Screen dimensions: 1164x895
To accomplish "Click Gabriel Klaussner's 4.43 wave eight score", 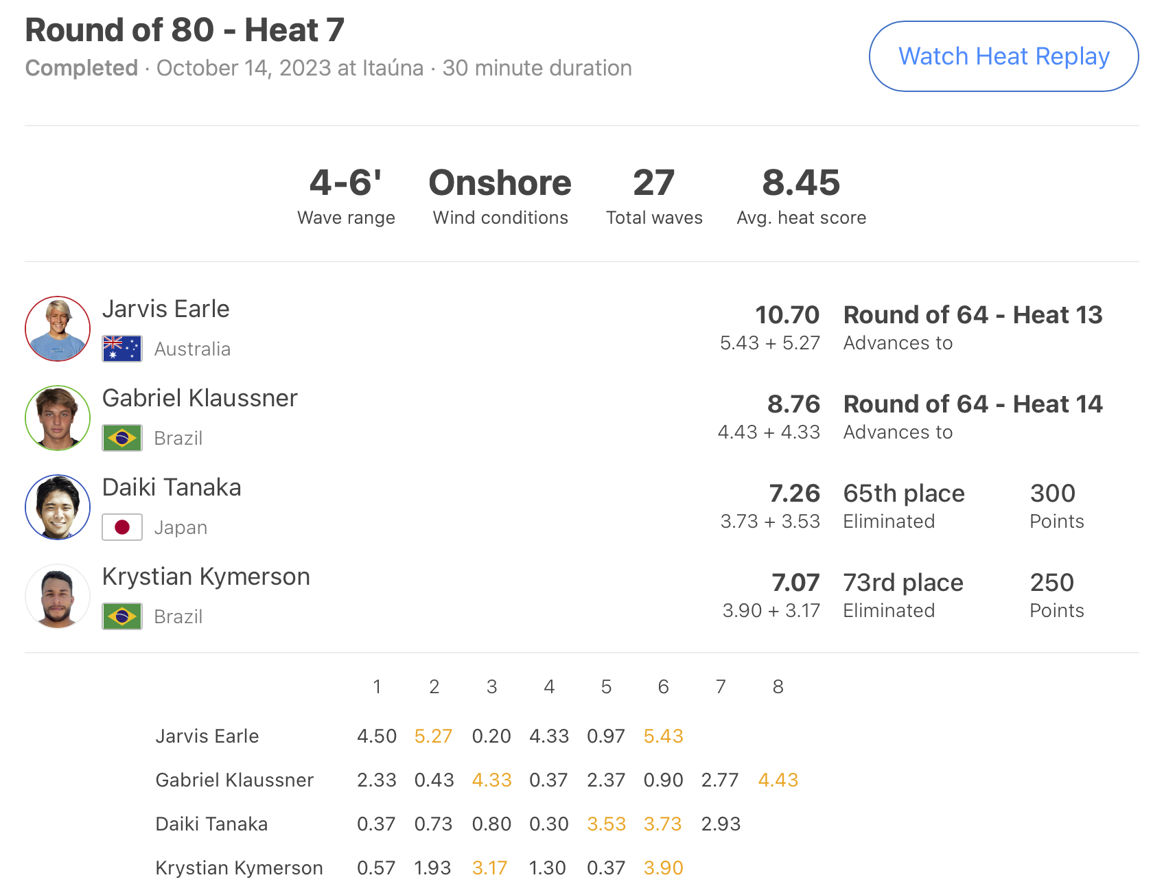I will tap(778, 780).
